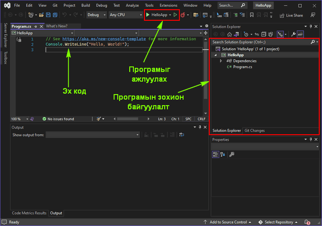Switch between solutions and folder views
This screenshot has width=322, height=226.
pos(236,34)
